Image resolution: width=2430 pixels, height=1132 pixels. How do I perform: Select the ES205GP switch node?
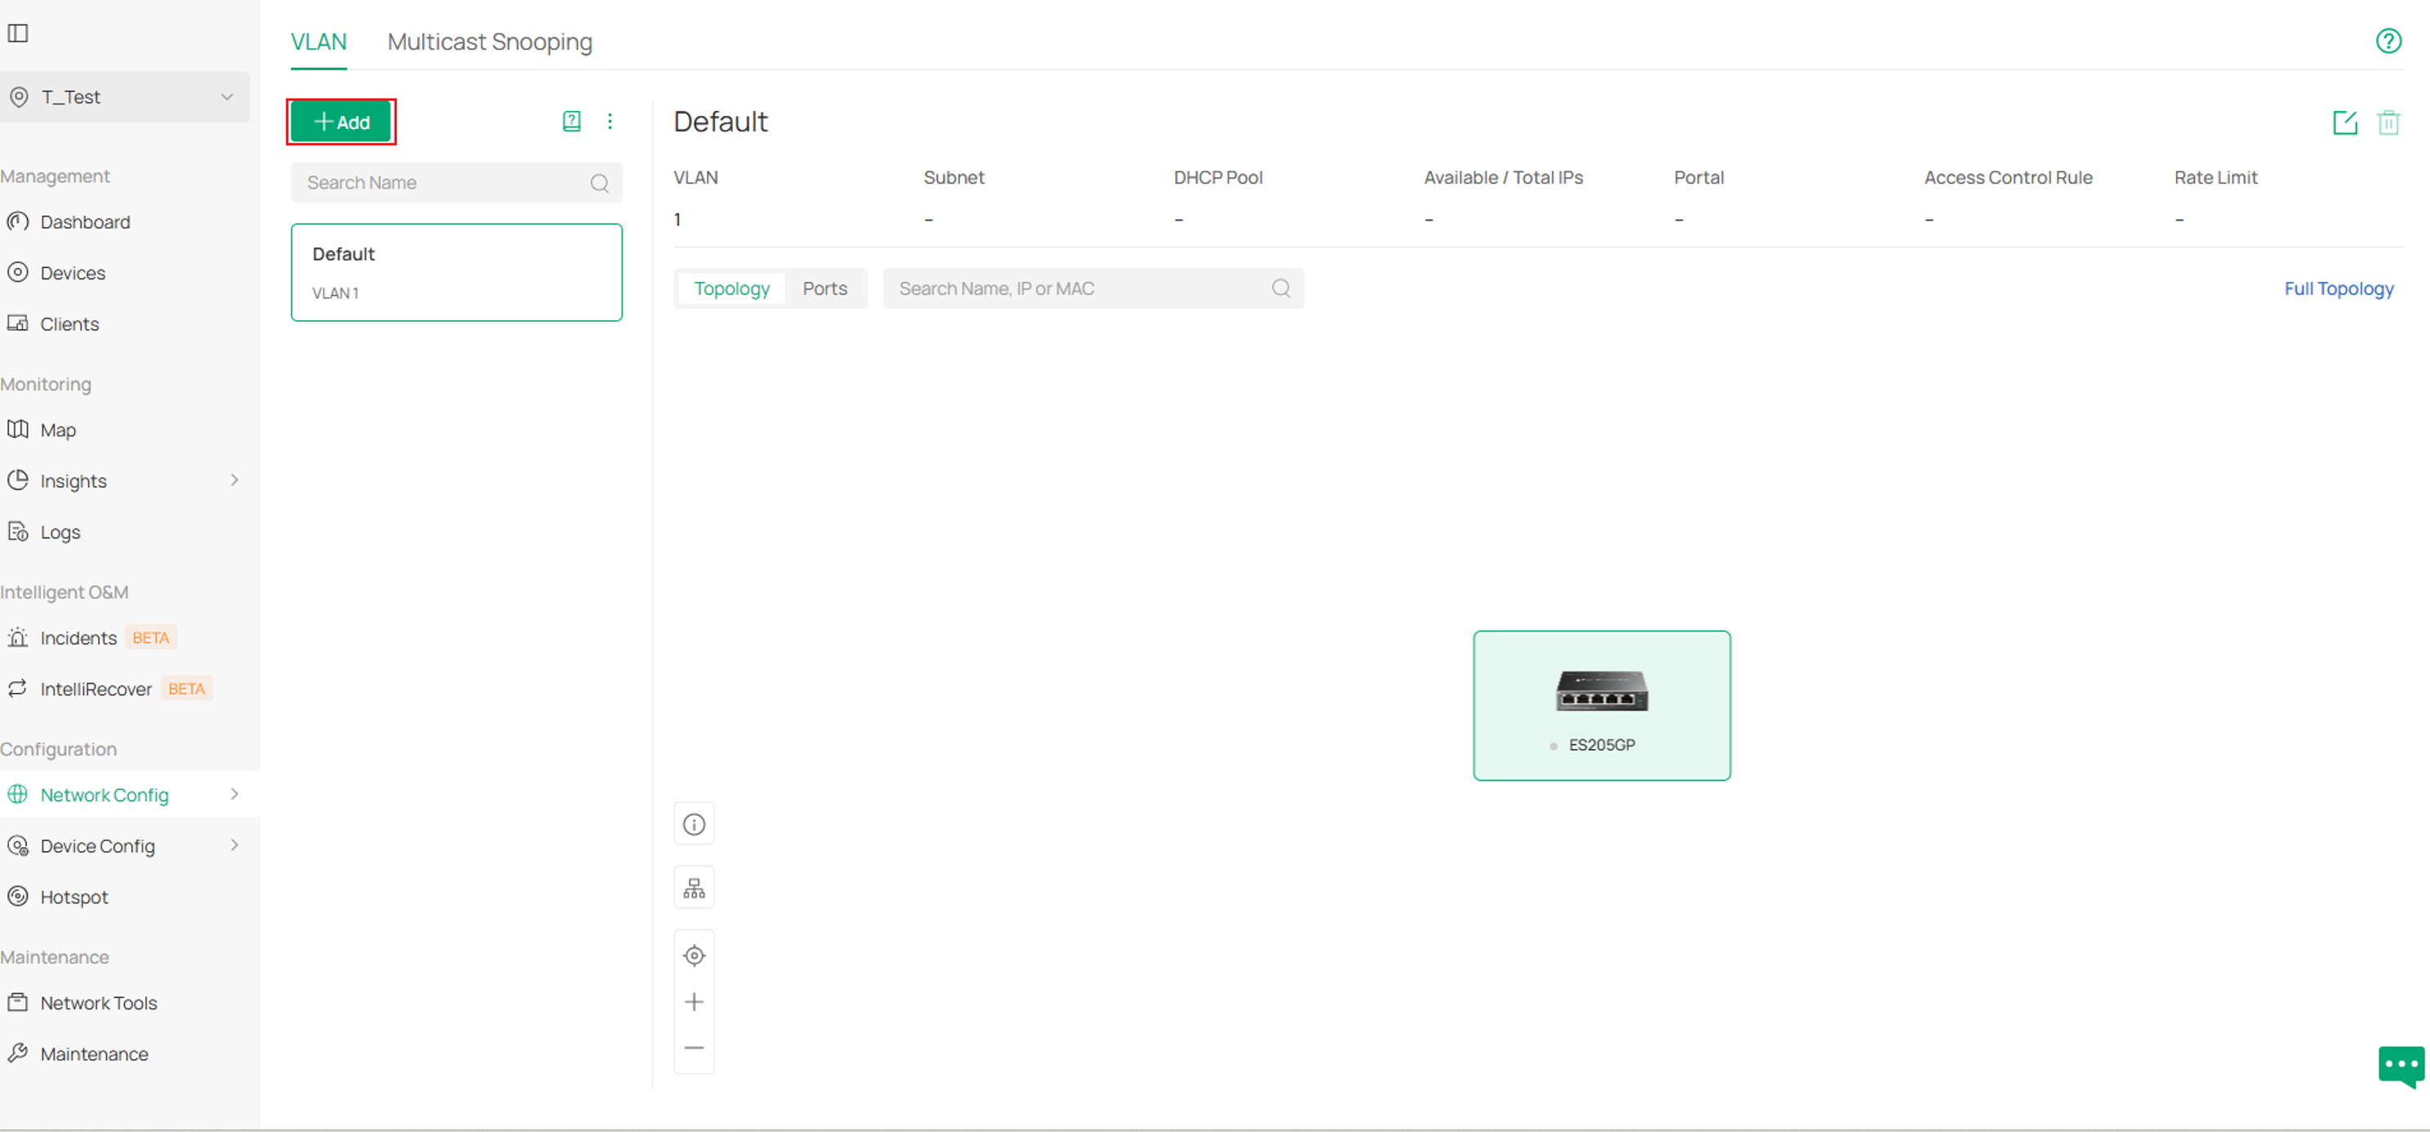pos(1602,706)
